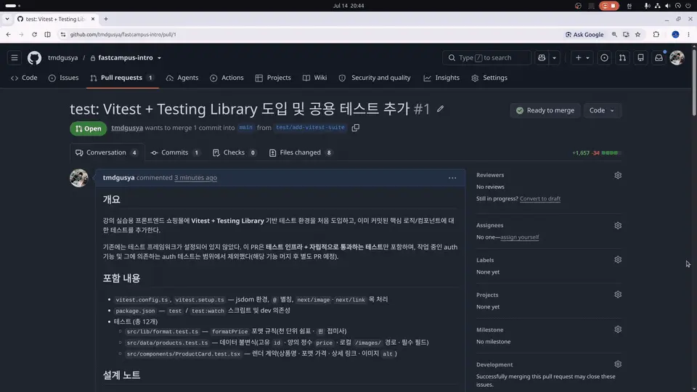This screenshot has width=697, height=392.
Task: Click tmdgusya commenter avatar
Action: point(78,178)
